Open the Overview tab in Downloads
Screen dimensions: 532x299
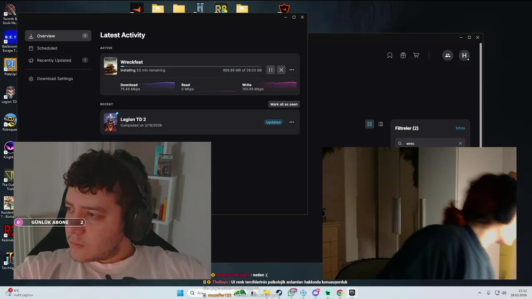[58, 36]
